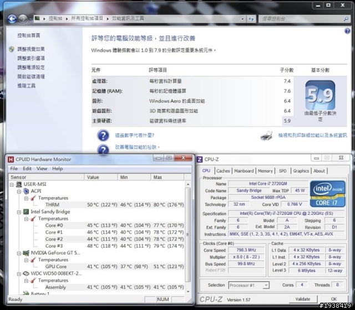Click the WDC hard drive icon

(x=26, y=273)
